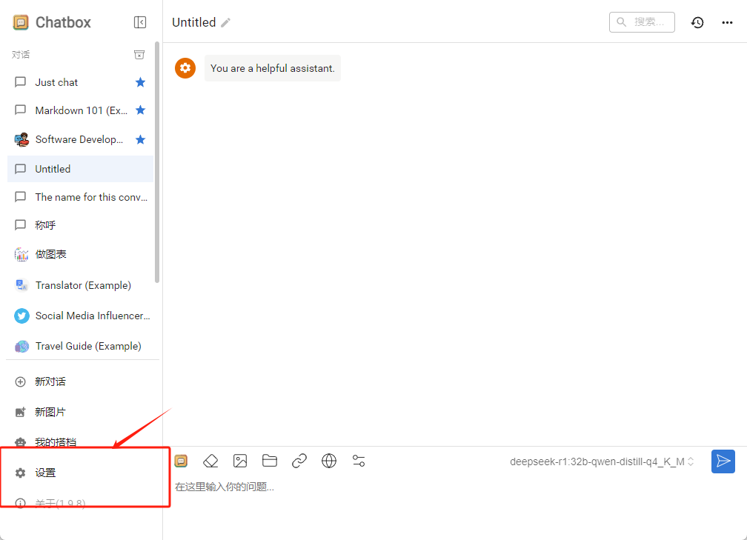Open the three-dot more options menu
The image size is (747, 540).
click(x=727, y=22)
